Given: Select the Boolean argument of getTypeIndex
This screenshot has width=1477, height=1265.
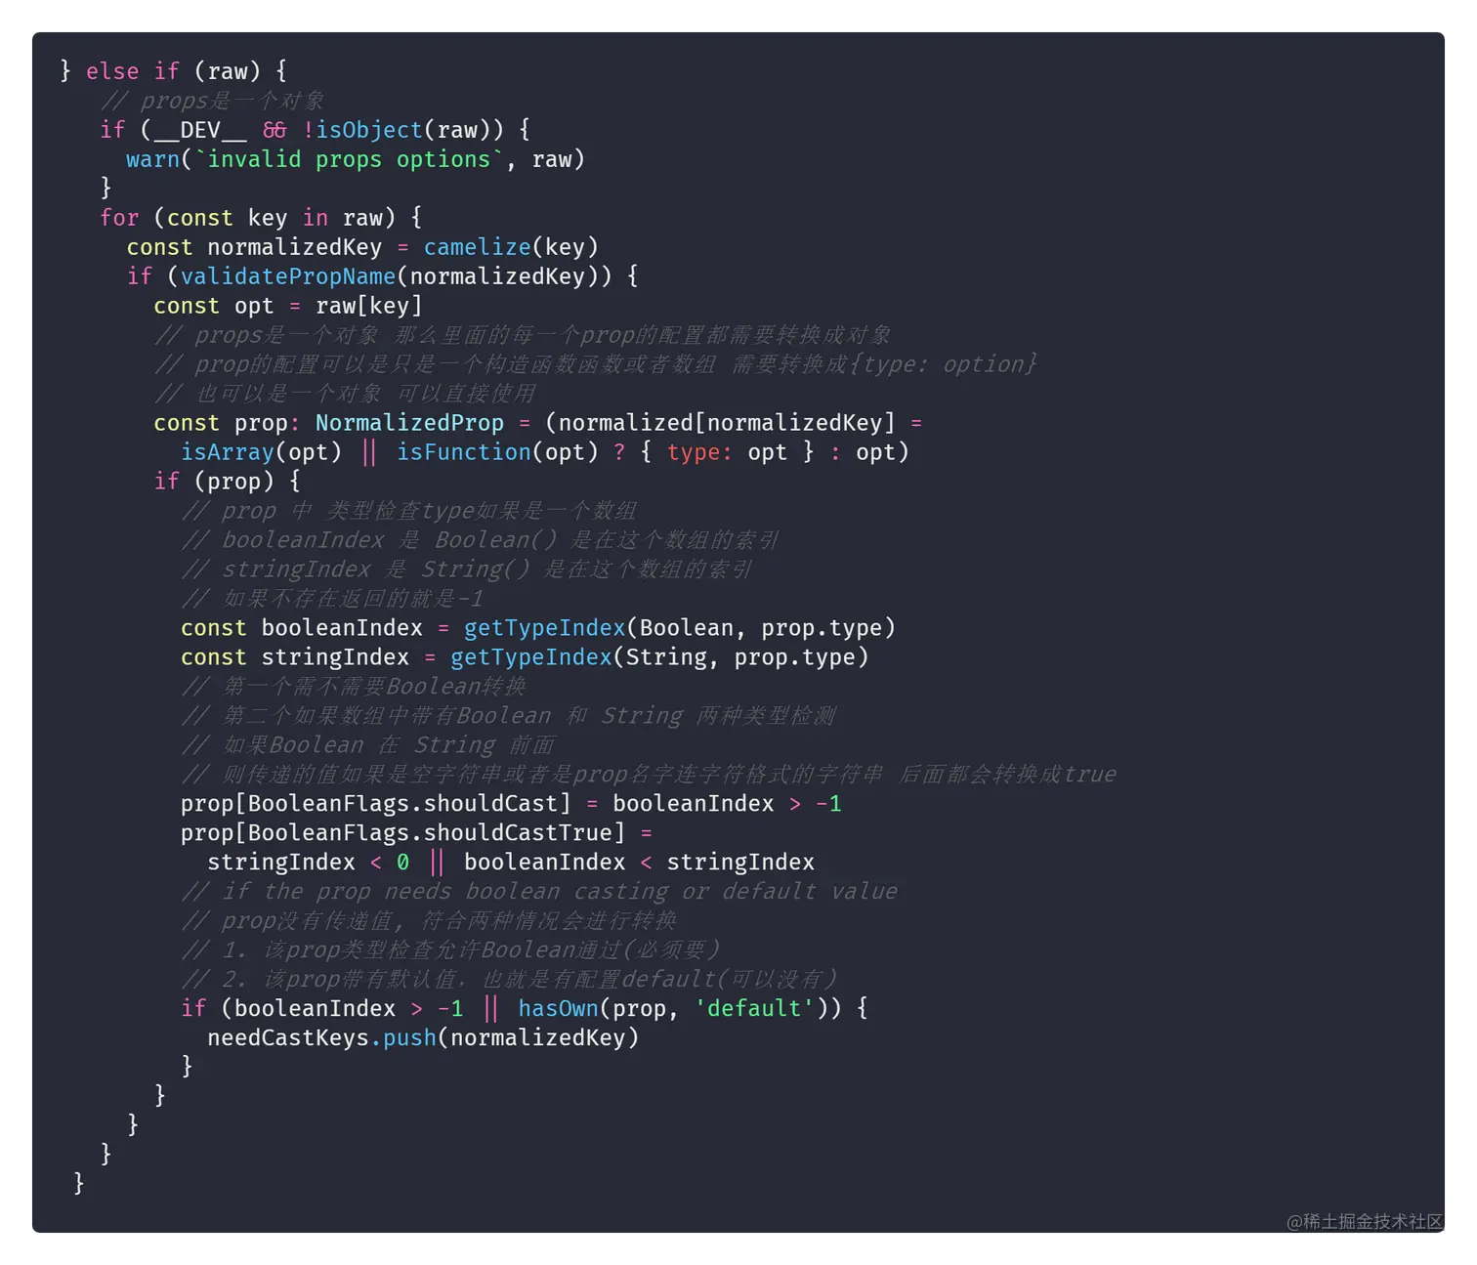Looking at the screenshot, I should pyautogui.click(x=687, y=628).
